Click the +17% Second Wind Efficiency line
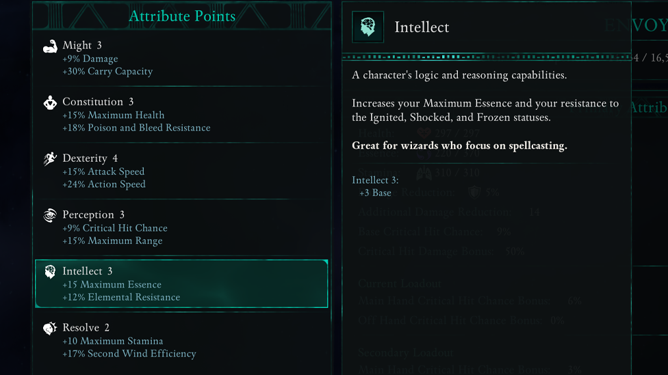This screenshot has height=375, width=668. pyautogui.click(x=129, y=353)
